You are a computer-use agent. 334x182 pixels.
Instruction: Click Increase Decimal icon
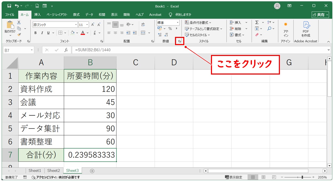160,35
